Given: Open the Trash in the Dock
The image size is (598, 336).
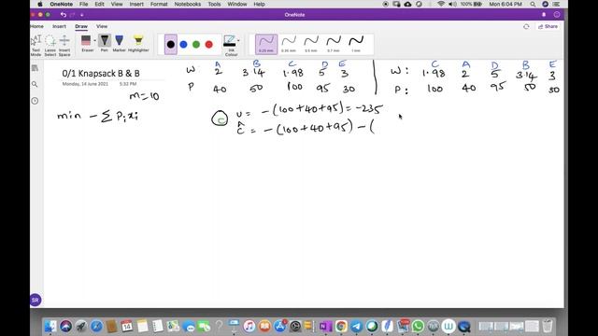Looking at the screenshot, I should (x=548, y=327).
